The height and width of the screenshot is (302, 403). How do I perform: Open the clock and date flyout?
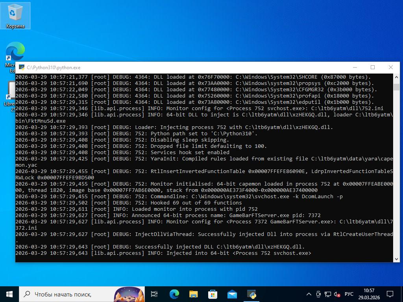pyautogui.click(x=369, y=294)
